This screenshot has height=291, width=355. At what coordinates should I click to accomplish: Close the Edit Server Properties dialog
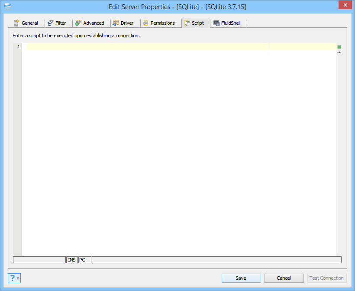pyautogui.click(x=345, y=5)
